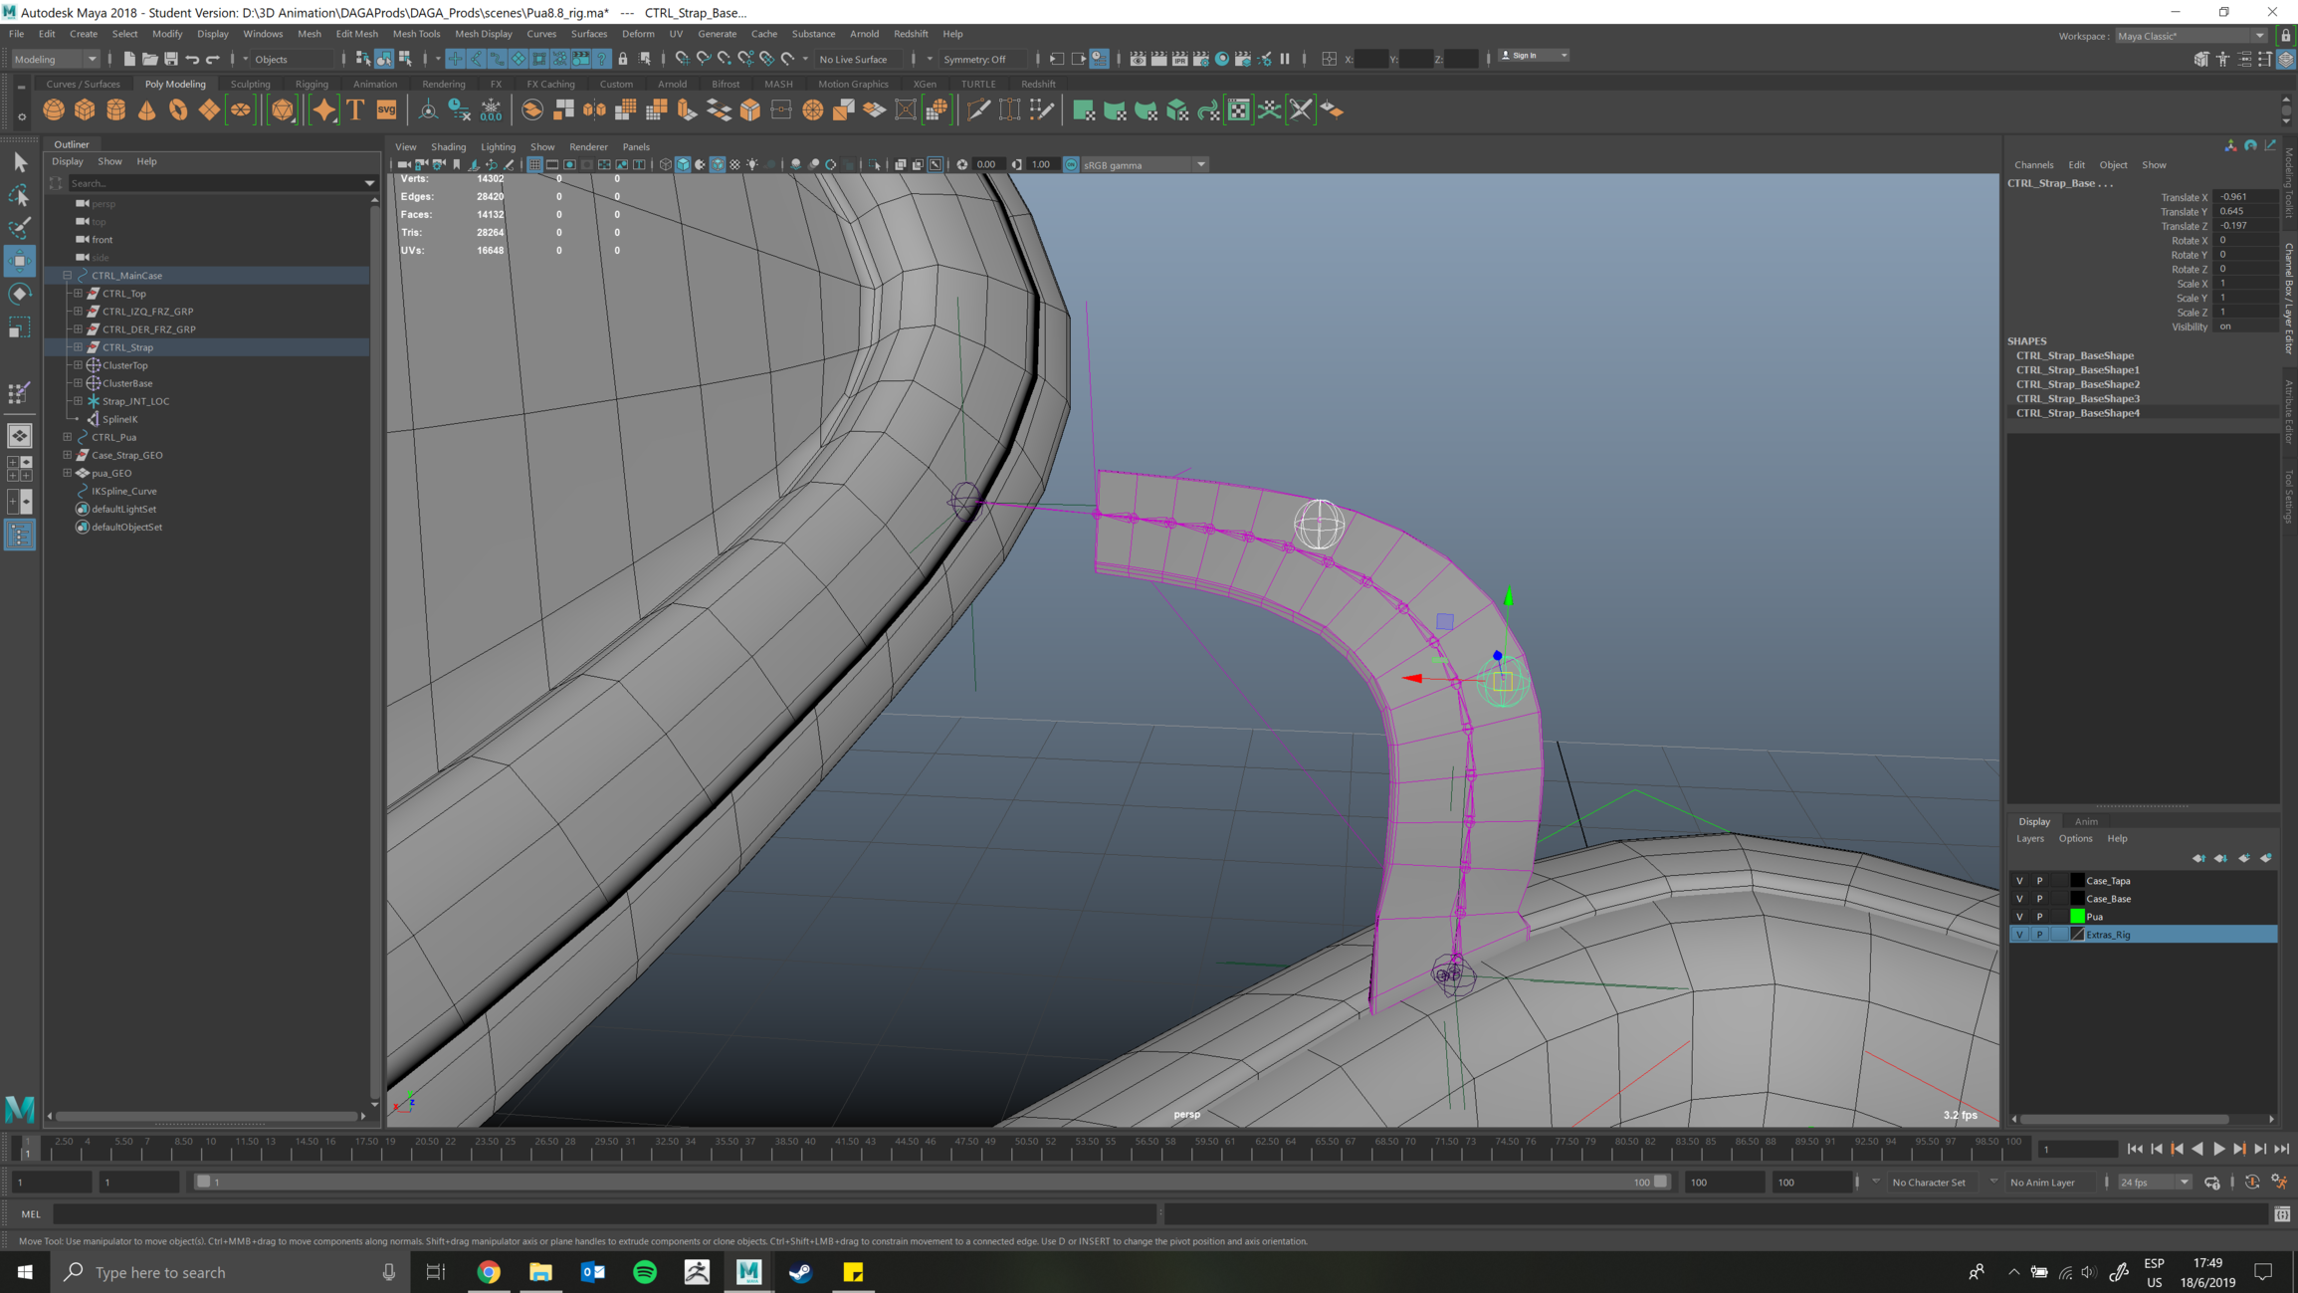Activate the Scale tool in toolbox
This screenshot has height=1293, width=2298.
pos(20,326)
